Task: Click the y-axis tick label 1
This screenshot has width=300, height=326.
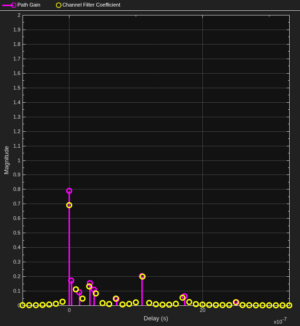Action: [x=19, y=160]
